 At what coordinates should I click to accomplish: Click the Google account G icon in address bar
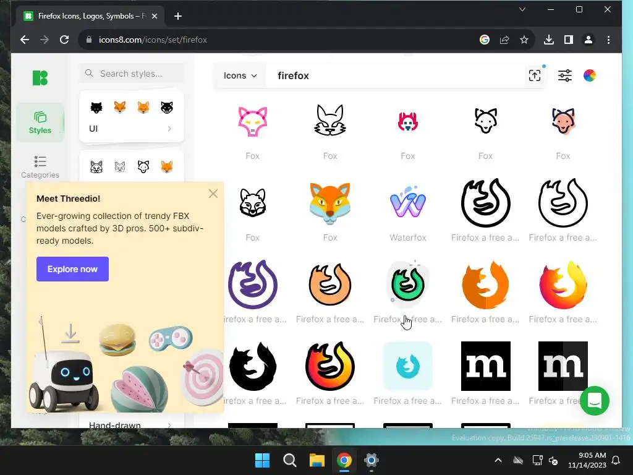click(x=485, y=40)
